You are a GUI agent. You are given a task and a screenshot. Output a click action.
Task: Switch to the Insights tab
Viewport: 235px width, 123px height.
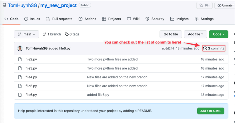[180, 19]
